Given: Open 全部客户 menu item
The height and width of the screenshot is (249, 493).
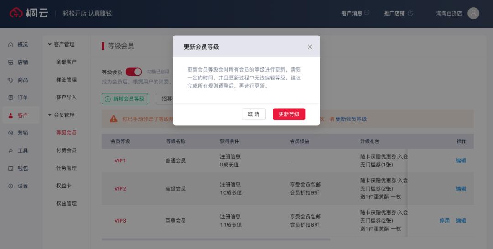Looking at the screenshot, I should click(x=66, y=62).
